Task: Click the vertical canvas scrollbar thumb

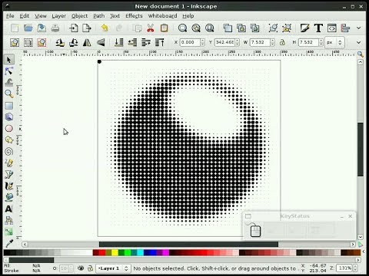Action: point(361,149)
